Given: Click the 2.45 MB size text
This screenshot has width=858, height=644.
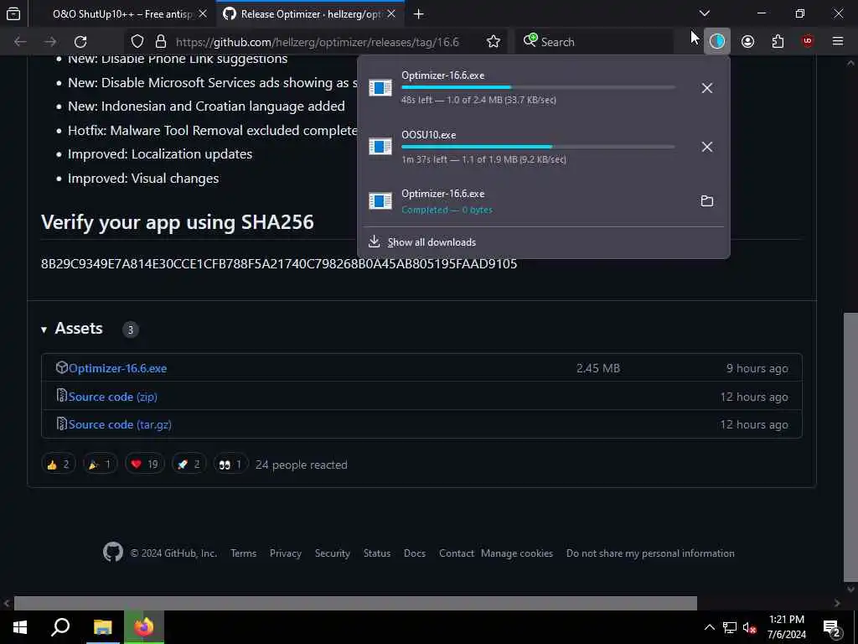Looking at the screenshot, I should point(598,368).
